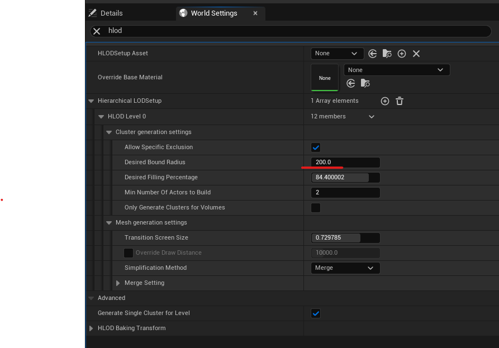This screenshot has height=348, width=499.
Task: Open the Simplification Method Merge dropdown
Action: click(x=345, y=268)
